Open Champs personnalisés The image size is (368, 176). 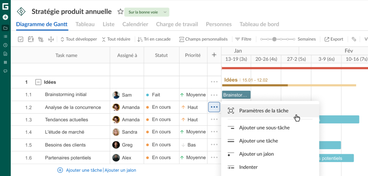203,39
